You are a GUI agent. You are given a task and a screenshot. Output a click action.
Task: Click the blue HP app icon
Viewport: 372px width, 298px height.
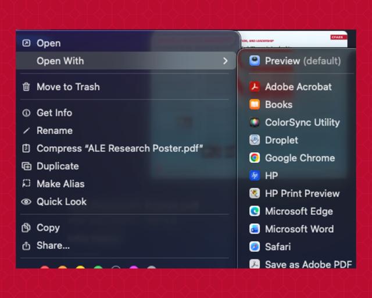pos(255,176)
